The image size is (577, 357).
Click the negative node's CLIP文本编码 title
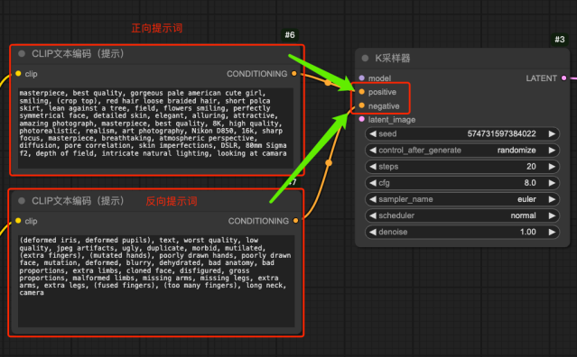78,201
